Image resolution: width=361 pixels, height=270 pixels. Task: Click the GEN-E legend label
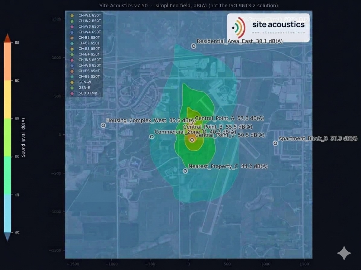[84, 88]
